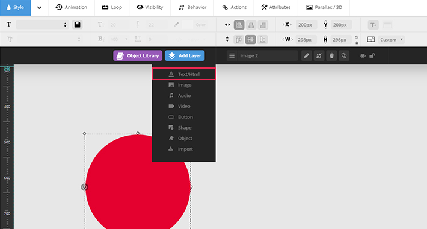427x229 pixels.
Task: Select horizontal align center icon
Action: pyautogui.click(x=251, y=25)
